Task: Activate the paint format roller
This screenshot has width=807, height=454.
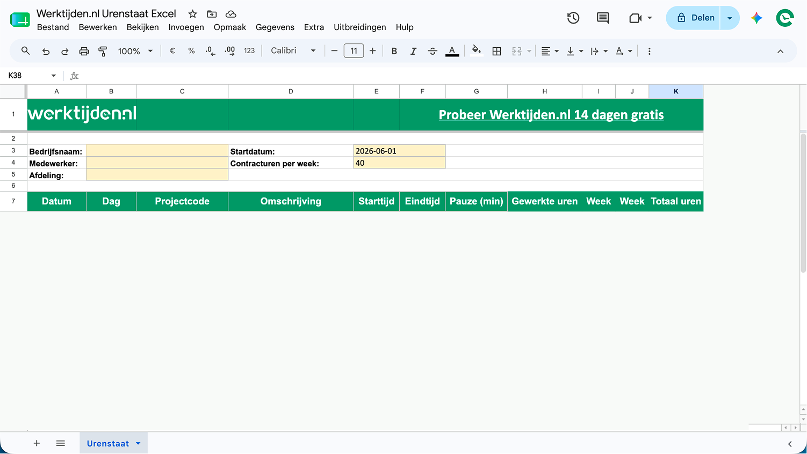Action: [103, 51]
